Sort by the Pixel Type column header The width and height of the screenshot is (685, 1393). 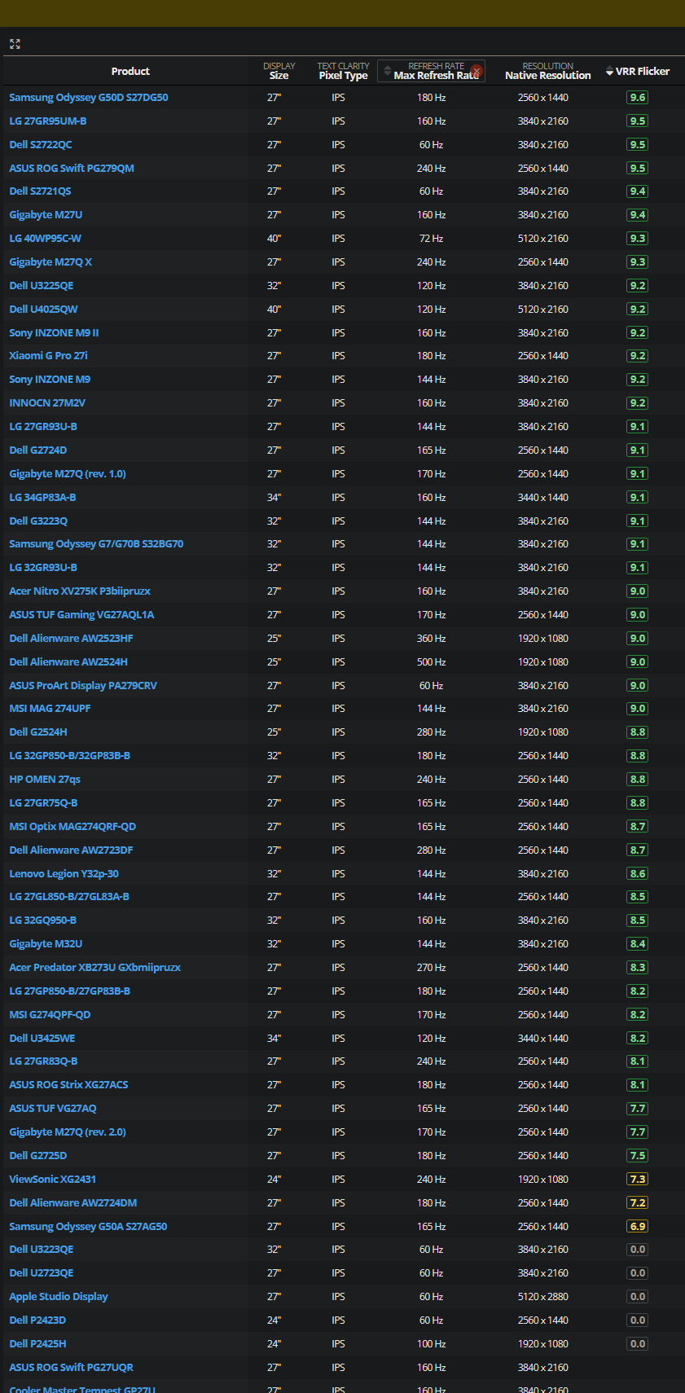point(343,71)
